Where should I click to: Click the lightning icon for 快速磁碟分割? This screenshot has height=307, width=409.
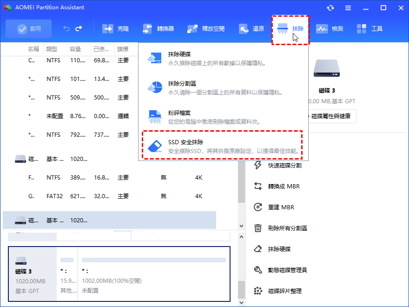(257, 165)
